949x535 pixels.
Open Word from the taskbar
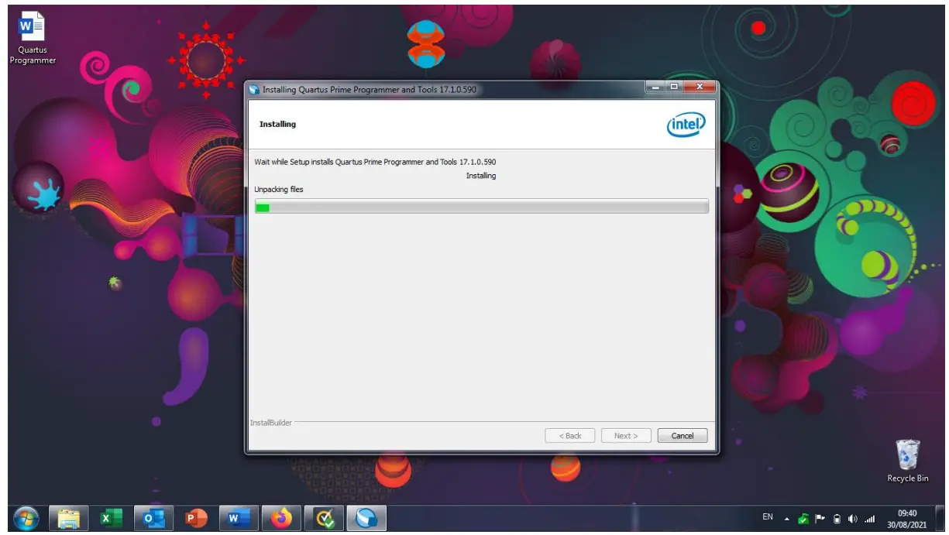coord(239,518)
